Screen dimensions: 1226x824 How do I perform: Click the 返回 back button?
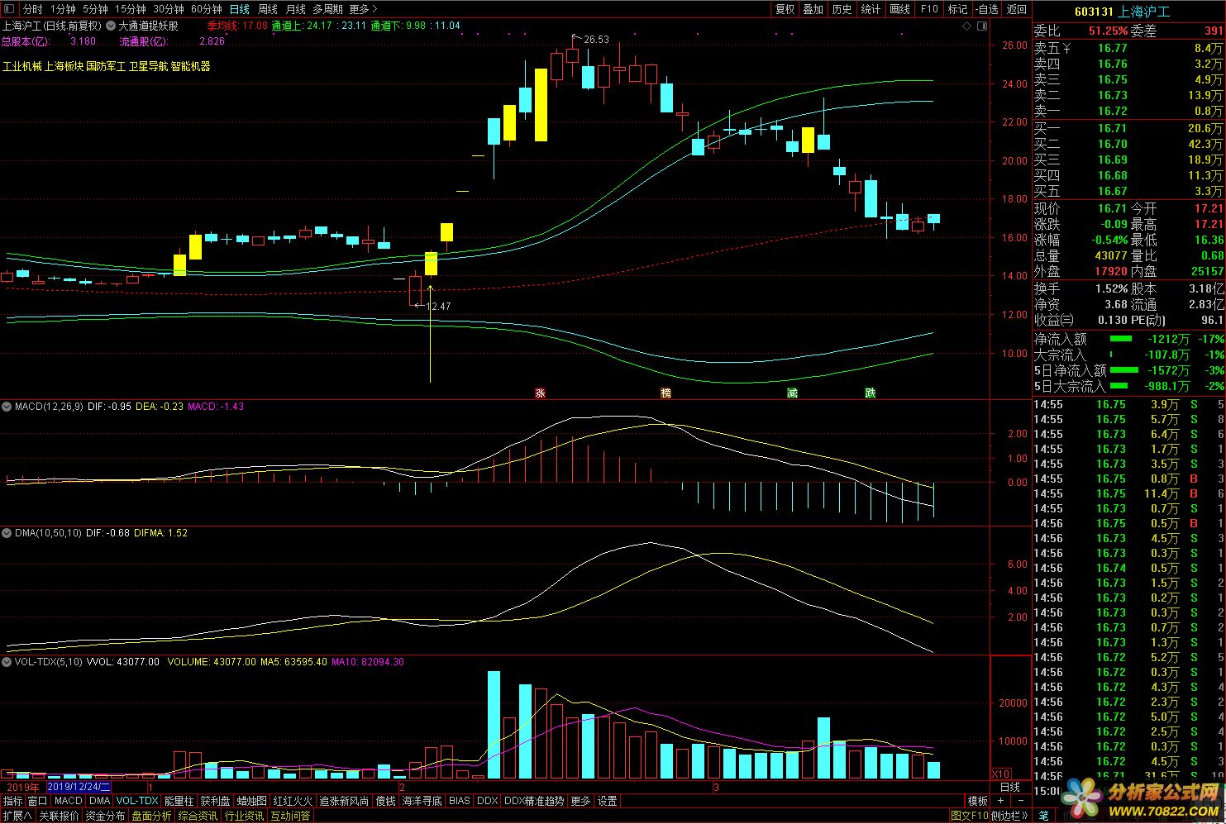tap(1017, 9)
